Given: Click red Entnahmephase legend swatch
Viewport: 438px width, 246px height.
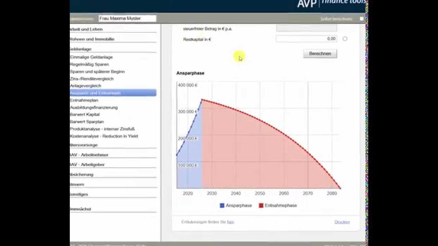Looking at the screenshot, I should pyautogui.click(x=261, y=206).
